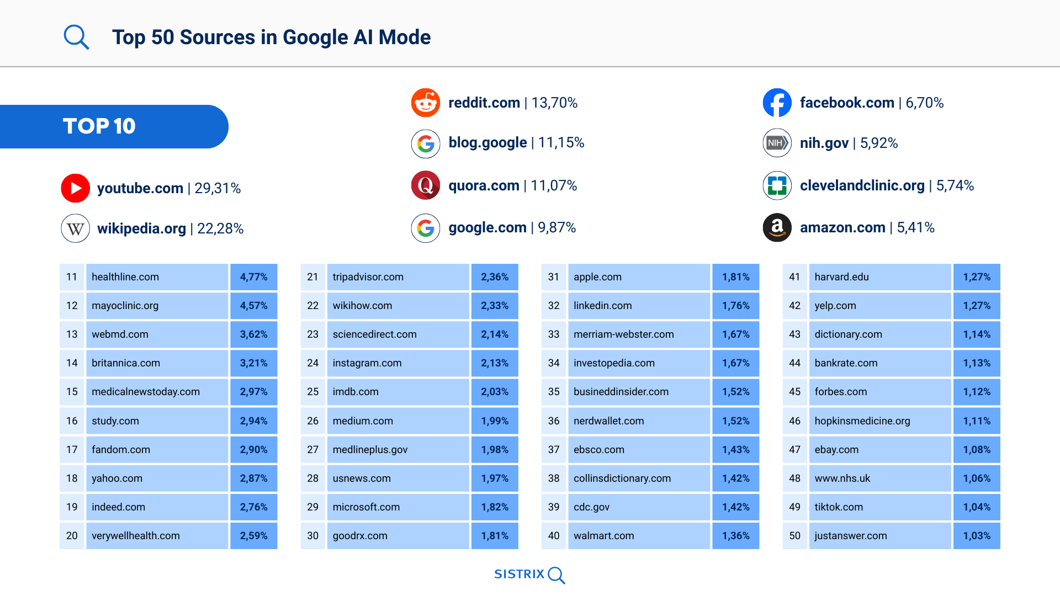Viewport: 1060px width, 596px height.
Task: Click the Facebook logo icon
Action: [777, 103]
